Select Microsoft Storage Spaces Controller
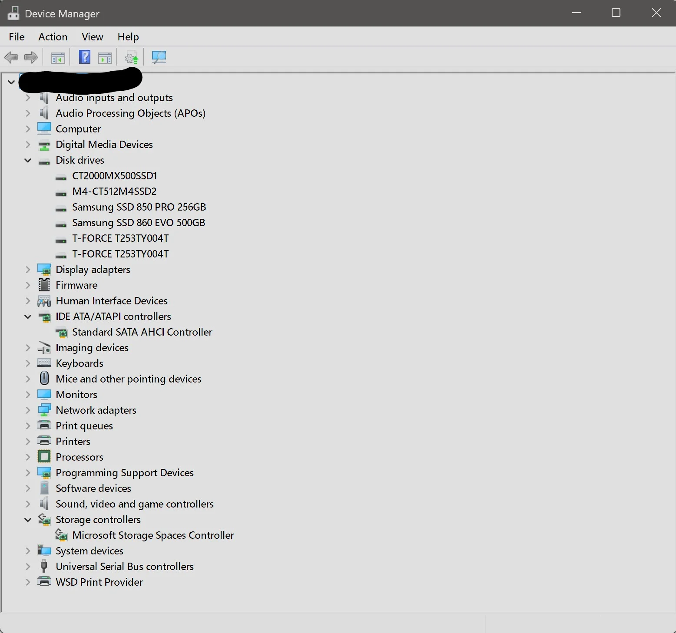The image size is (676, 633). click(x=153, y=535)
